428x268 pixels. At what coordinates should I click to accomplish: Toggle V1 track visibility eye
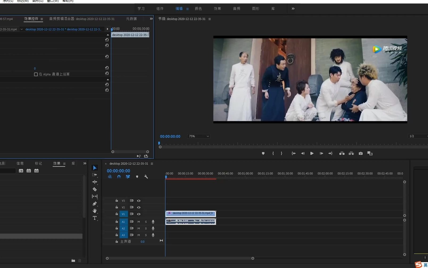139,214
